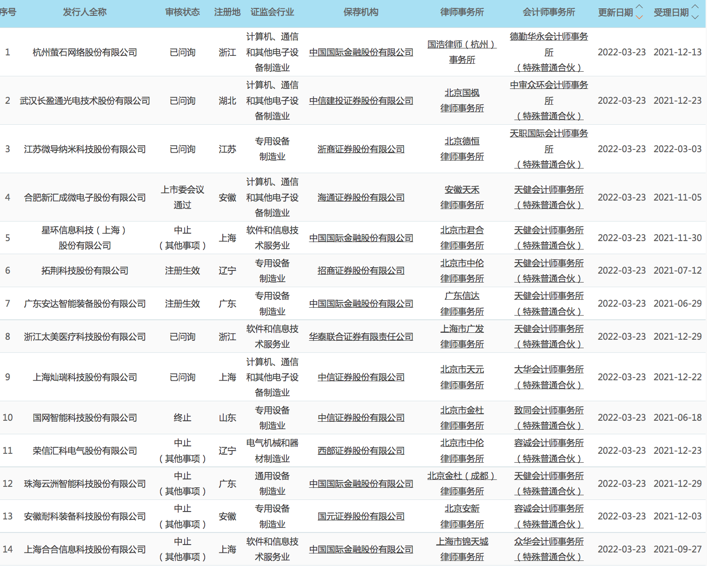
Task: Open 北京市中伦 link in 拓荆科技 row
Action: pyautogui.click(x=462, y=270)
